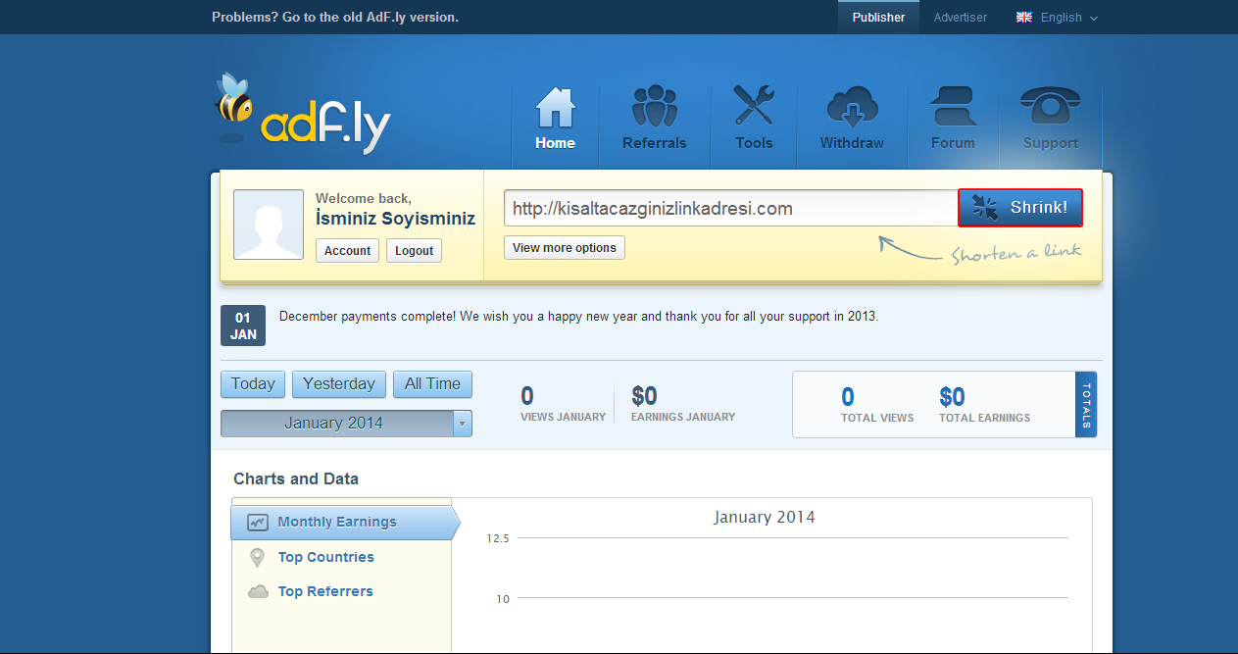This screenshot has width=1238, height=654.
Task: Click into the URL shorten input field
Action: (730, 208)
